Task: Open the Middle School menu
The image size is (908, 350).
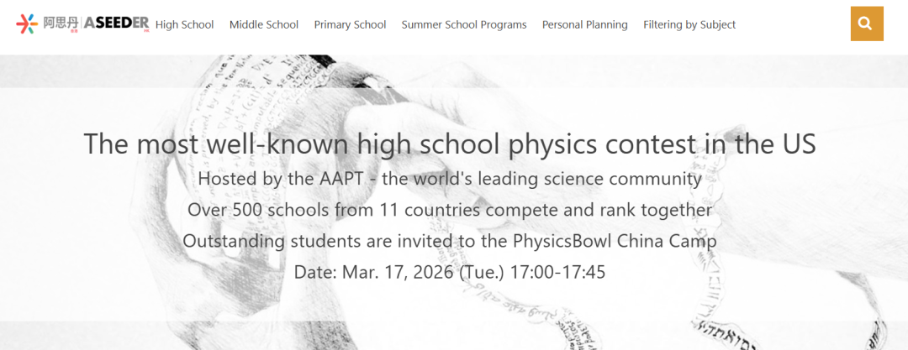Action: [x=263, y=25]
